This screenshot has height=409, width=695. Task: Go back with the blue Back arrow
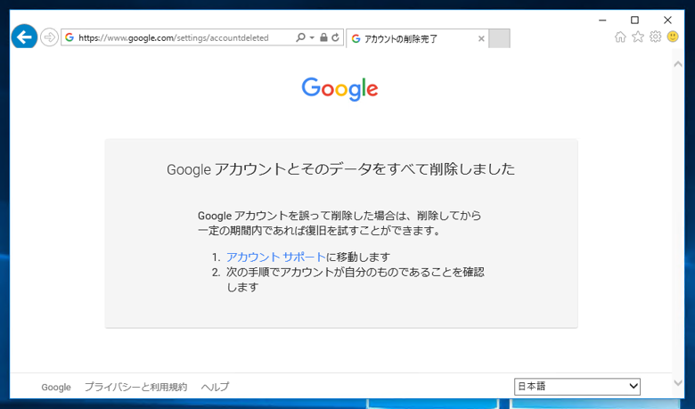click(24, 37)
